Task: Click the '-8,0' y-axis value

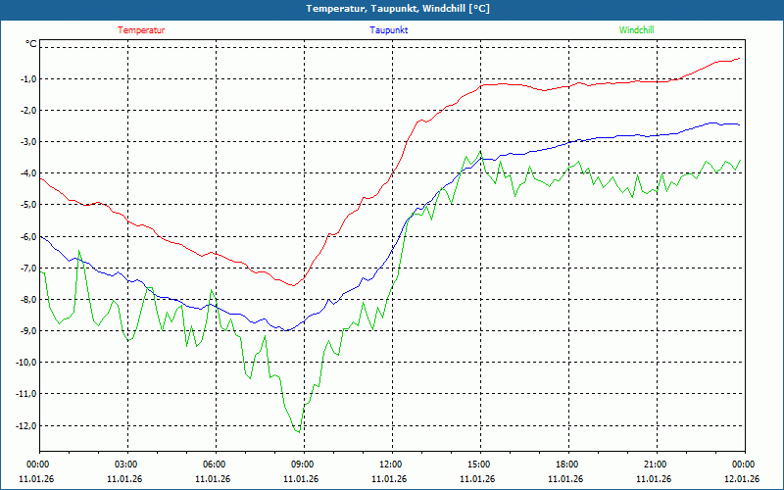Action: [x=28, y=300]
